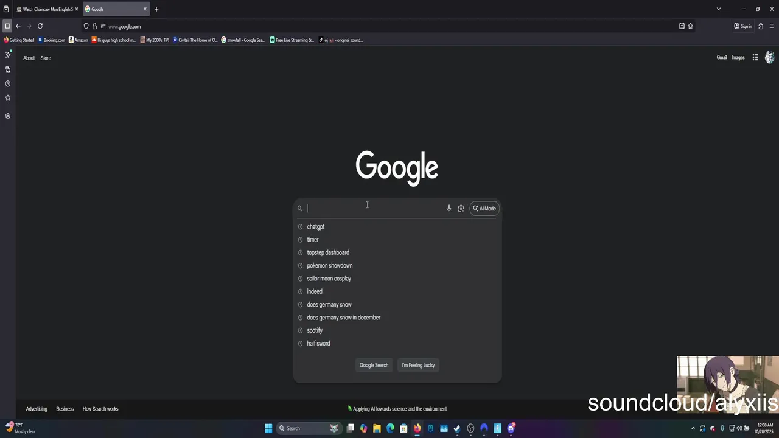
Task: Open sidebar settings gear
Action: pos(8,116)
